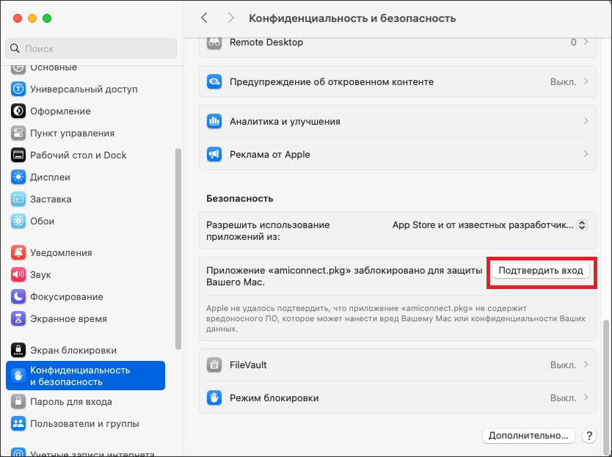Screen dimensions: 612x457
Task: Click the help question mark button
Action: tap(589, 436)
